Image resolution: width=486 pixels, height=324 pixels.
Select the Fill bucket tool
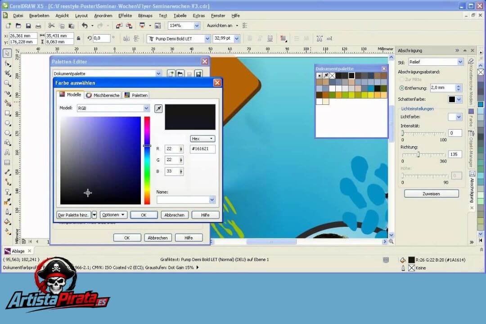click(x=8, y=222)
